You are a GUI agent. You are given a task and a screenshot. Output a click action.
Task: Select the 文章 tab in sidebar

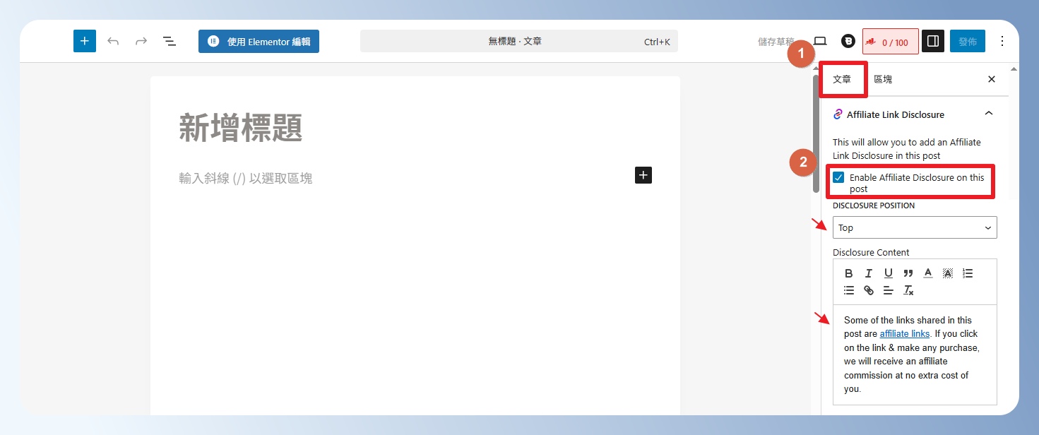click(842, 79)
